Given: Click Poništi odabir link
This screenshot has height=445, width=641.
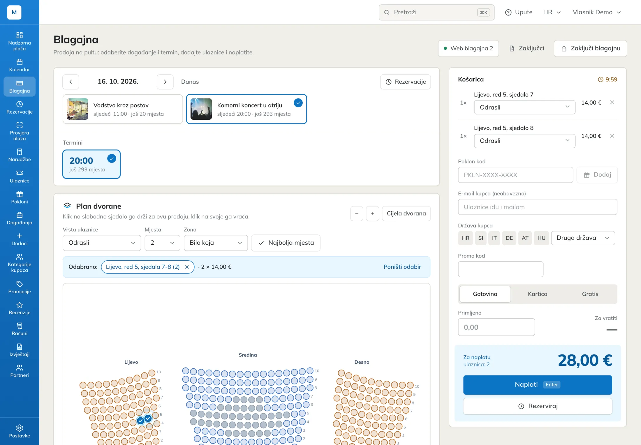Looking at the screenshot, I should pos(402,267).
